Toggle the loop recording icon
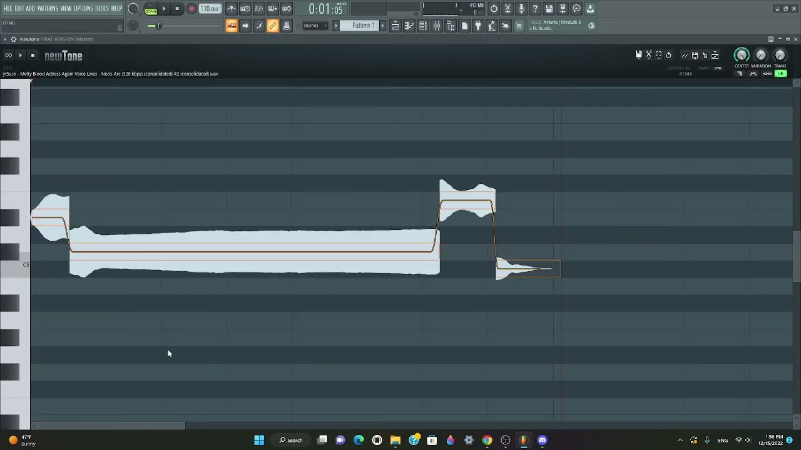The image size is (801, 450). [287, 9]
